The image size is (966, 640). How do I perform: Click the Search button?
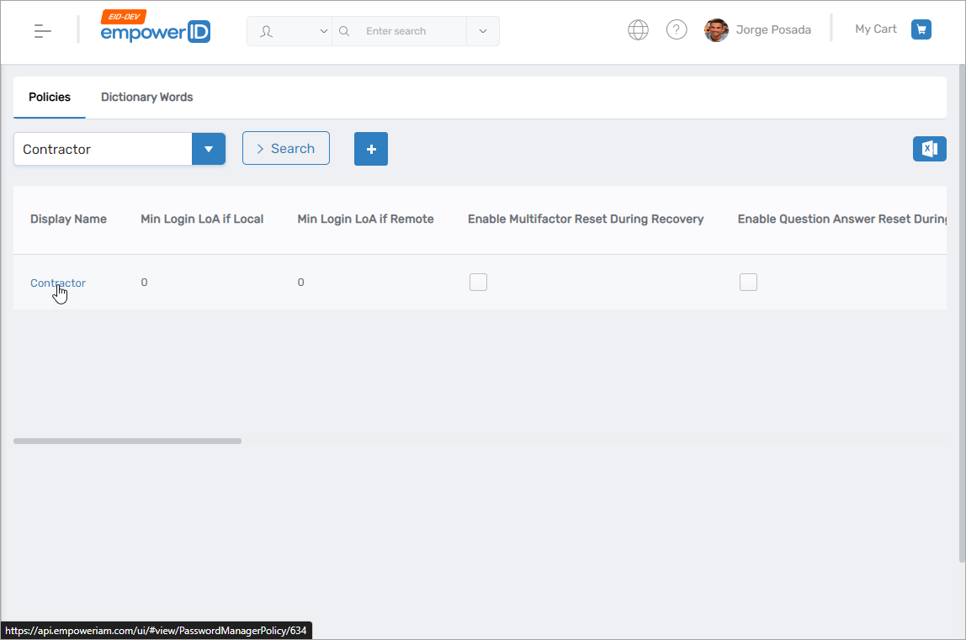(285, 148)
